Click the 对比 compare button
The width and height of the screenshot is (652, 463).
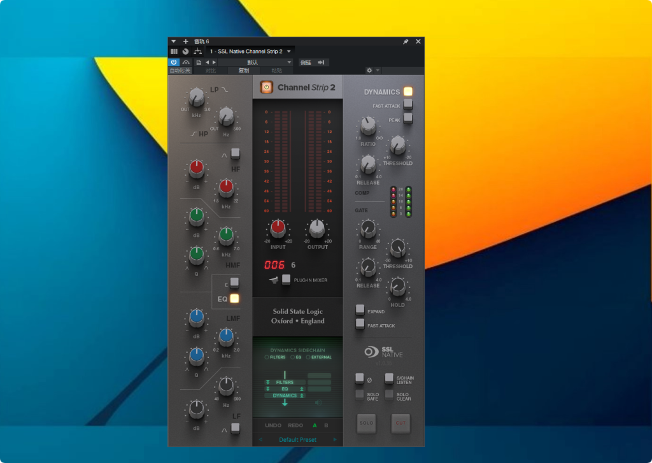[x=211, y=71]
